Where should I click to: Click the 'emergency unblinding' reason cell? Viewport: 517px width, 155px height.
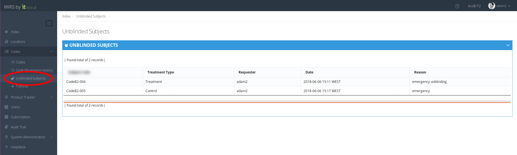tap(460, 82)
